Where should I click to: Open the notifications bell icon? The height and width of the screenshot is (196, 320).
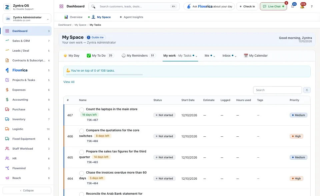pyautogui.click(x=302, y=7)
